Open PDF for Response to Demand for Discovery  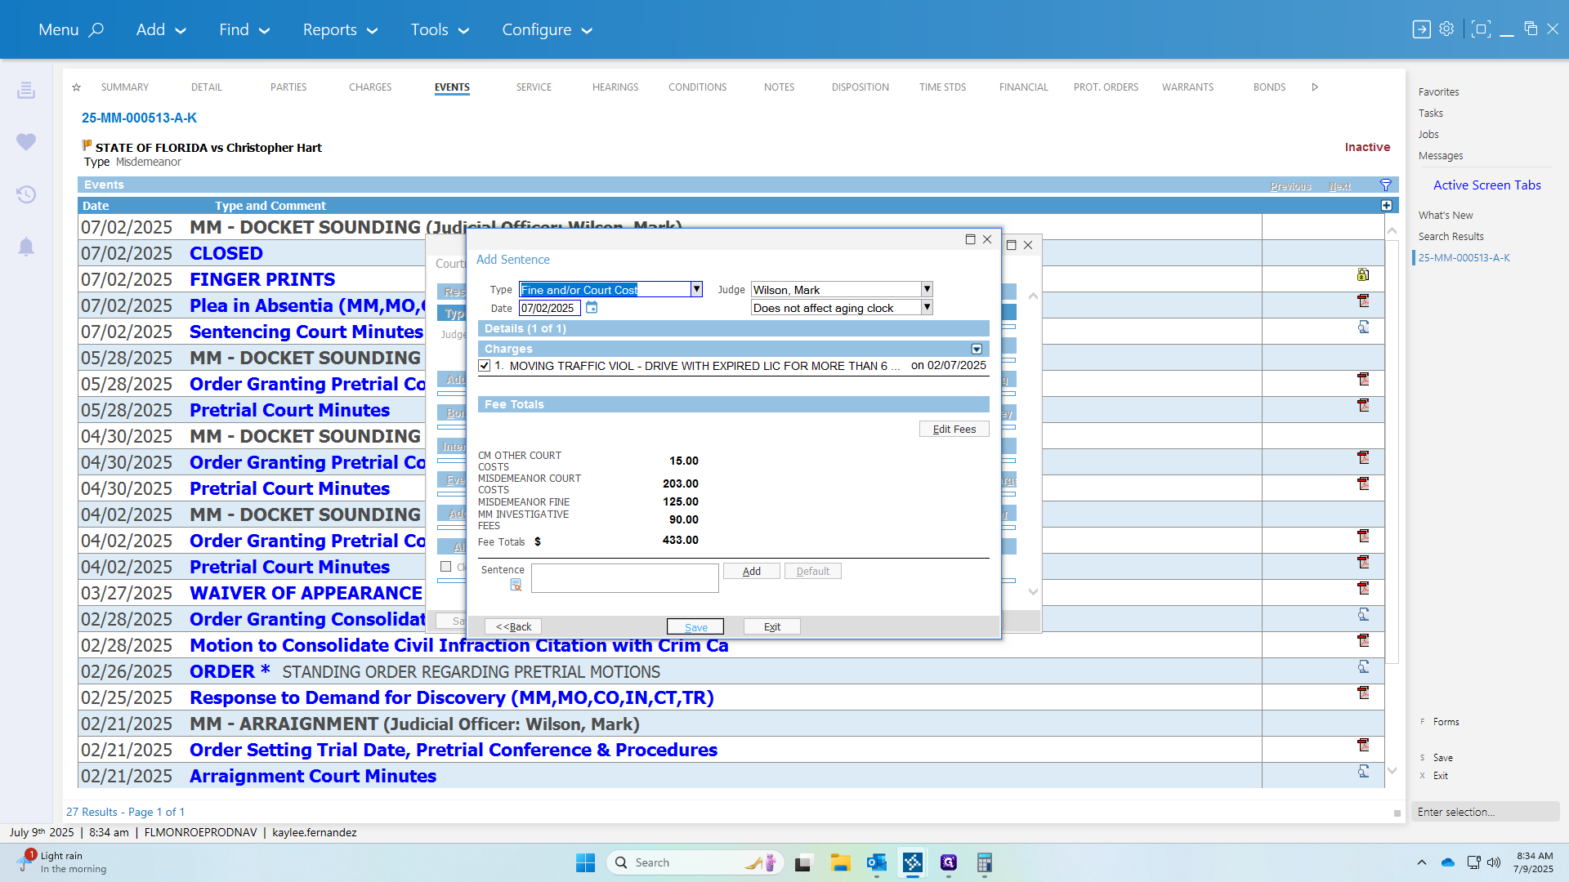pos(1363,693)
